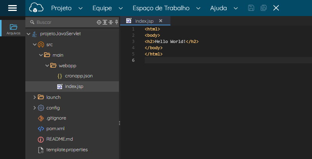This screenshot has width=312, height=159.
Task: Click the X close icon in top bar
Action: [276, 8]
